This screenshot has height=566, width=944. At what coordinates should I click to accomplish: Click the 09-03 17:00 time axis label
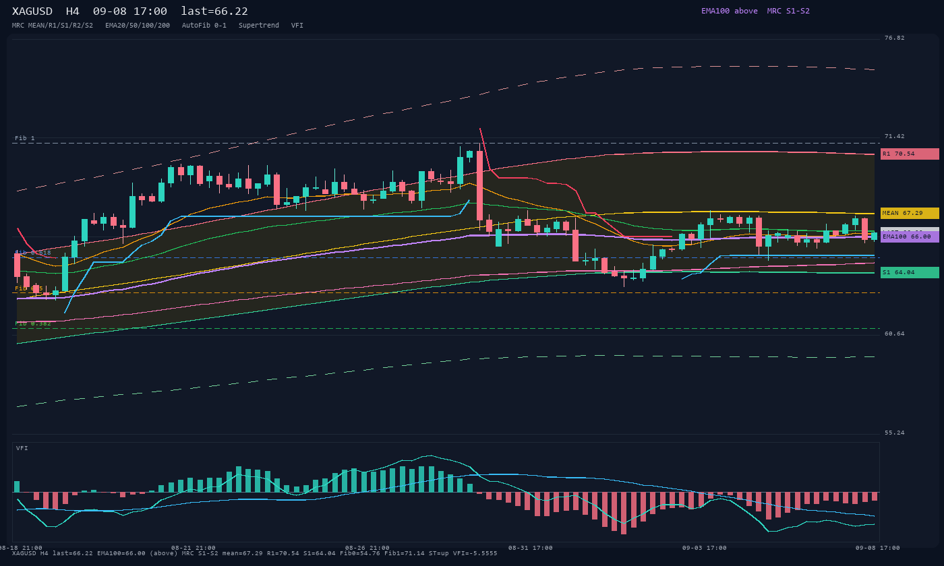tap(705, 548)
